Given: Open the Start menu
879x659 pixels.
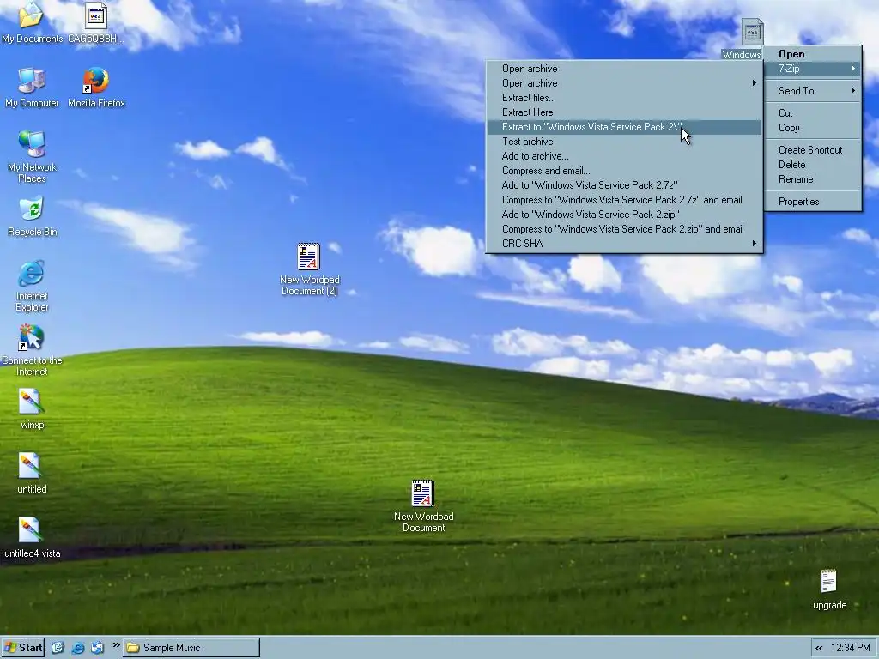Looking at the screenshot, I should pos(22,647).
